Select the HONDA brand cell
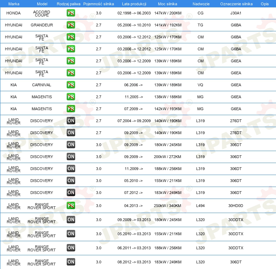The height and width of the screenshot is (269, 276). 13,13
